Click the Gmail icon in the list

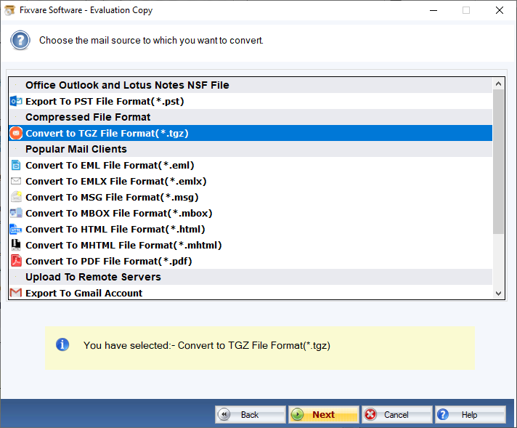[16, 293]
